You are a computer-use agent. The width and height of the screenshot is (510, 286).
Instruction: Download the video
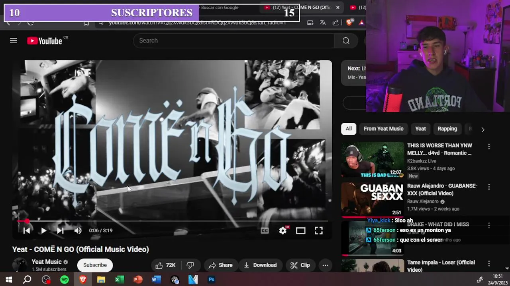(260, 265)
